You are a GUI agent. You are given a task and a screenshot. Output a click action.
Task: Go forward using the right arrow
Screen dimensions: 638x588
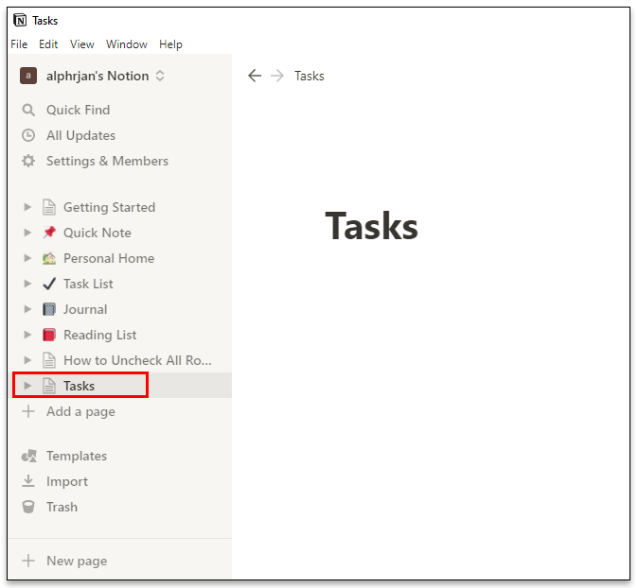pos(277,76)
